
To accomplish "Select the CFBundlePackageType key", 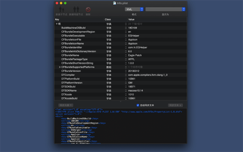I will click(x=74, y=59).
